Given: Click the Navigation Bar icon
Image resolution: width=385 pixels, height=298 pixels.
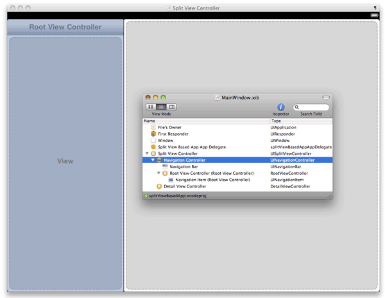Looking at the screenshot, I should (x=165, y=166).
